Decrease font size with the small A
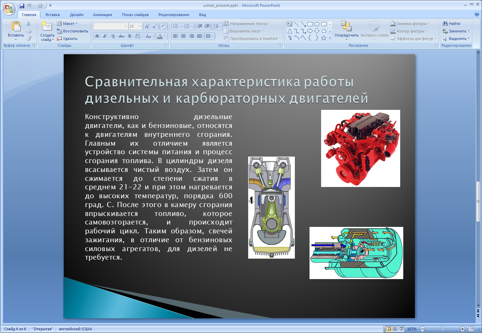The width and height of the screenshot is (482, 333). pos(154,26)
